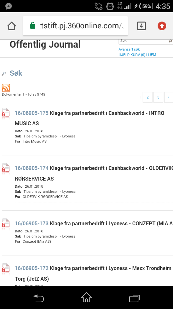Screen dimensions: 173x309
Task: Tap locked document icon for 16/06905-173
Action: click(6, 224)
